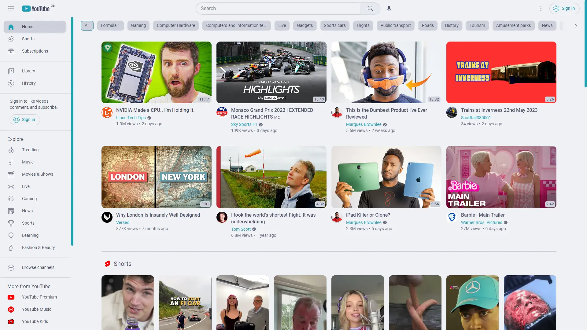Click the search magnifier button
The image size is (587, 330).
[x=370, y=9]
